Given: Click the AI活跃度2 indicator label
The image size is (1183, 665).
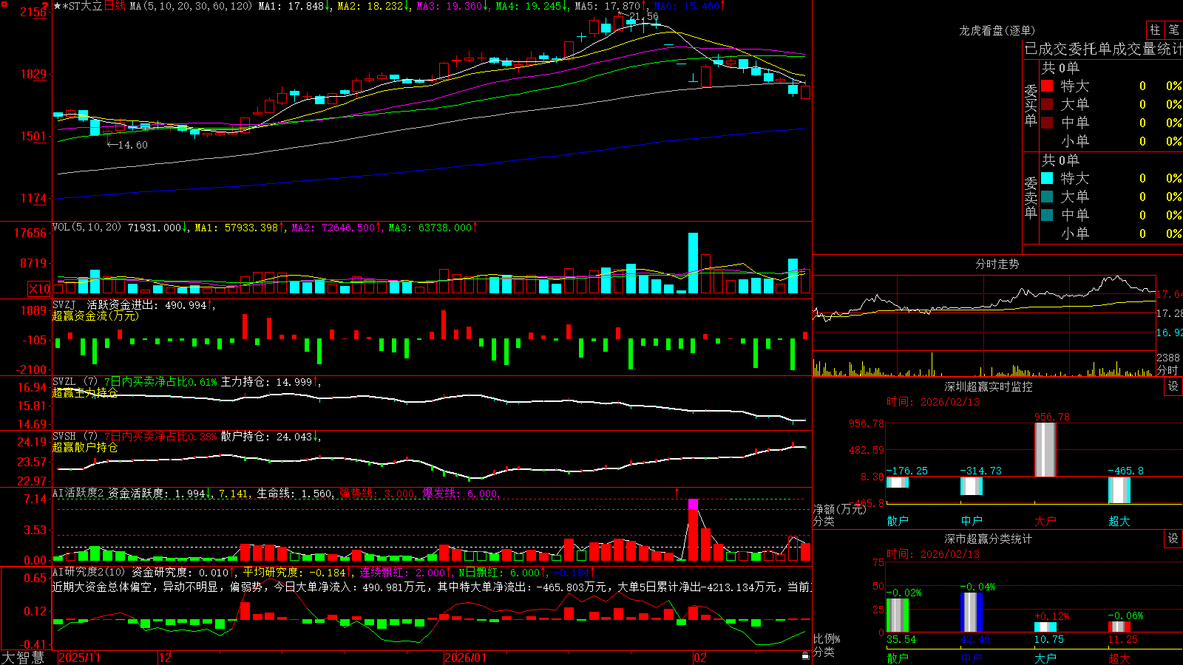Looking at the screenshot, I should 78,493.
